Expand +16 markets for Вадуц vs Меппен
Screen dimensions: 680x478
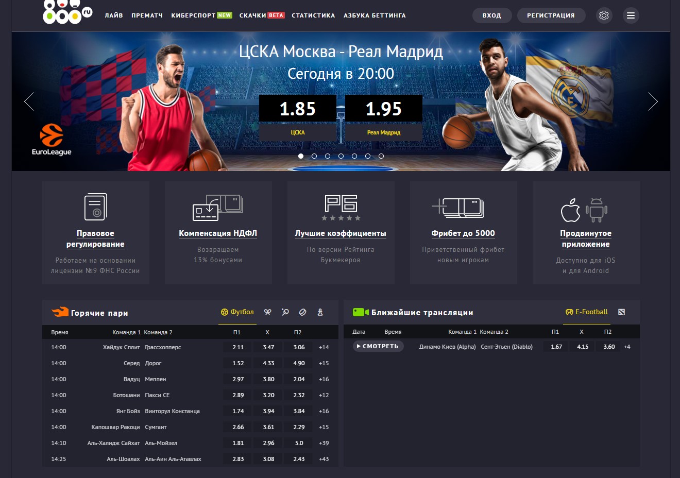click(324, 379)
